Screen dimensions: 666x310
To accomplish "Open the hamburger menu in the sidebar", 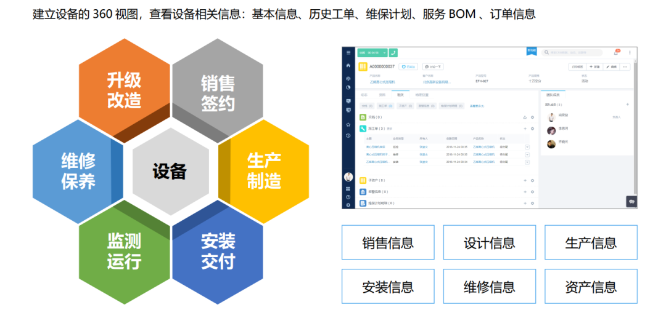I will coord(348,52).
